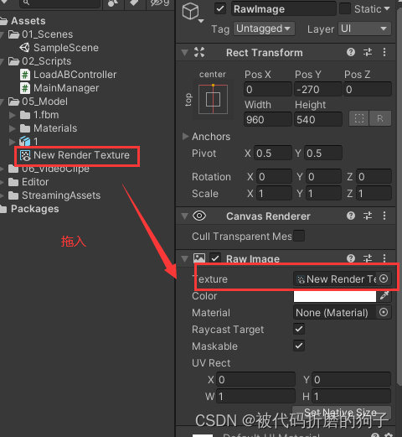Open the anchor presets box
The width and height of the screenshot is (402, 437).
(x=213, y=100)
